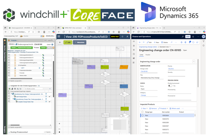The image size is (209, 136).
Task: Click the green Edit button in CoreFace
Action: click(68, 42)
